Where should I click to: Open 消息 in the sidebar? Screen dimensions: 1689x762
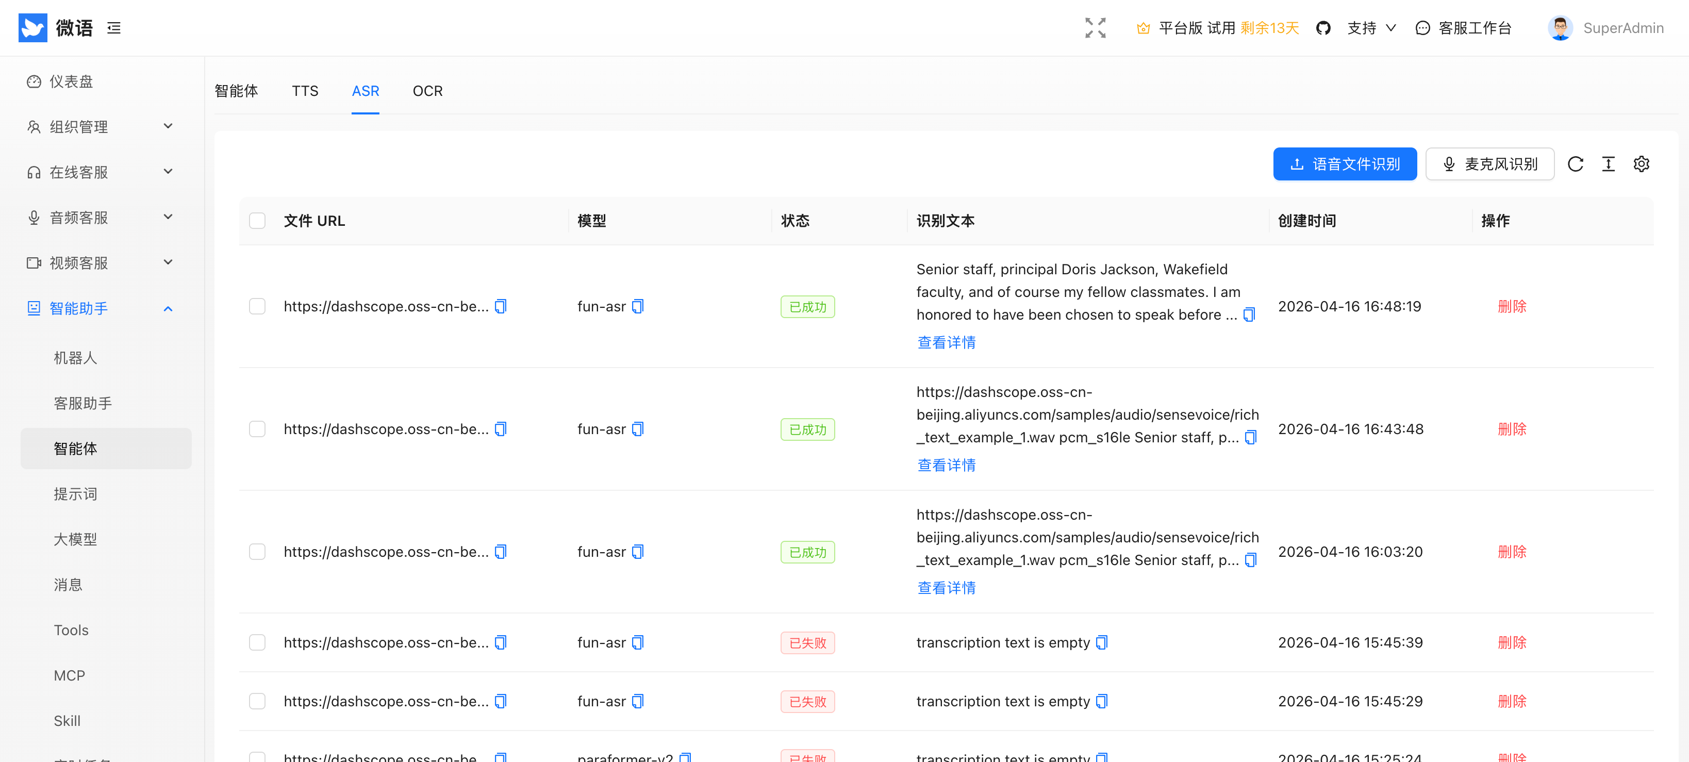pos(106,584)
